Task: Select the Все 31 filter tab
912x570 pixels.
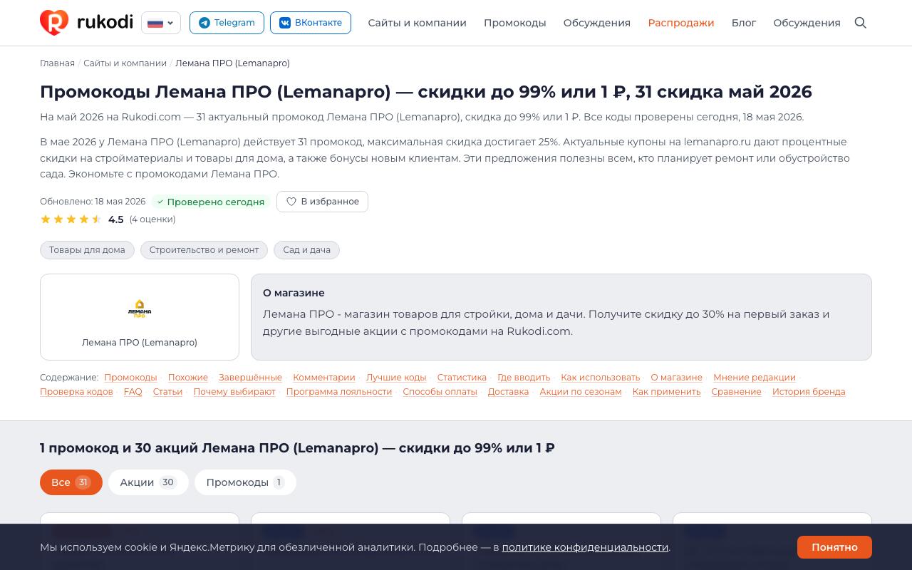Action: pyautogui.click(x=71, y=482)
